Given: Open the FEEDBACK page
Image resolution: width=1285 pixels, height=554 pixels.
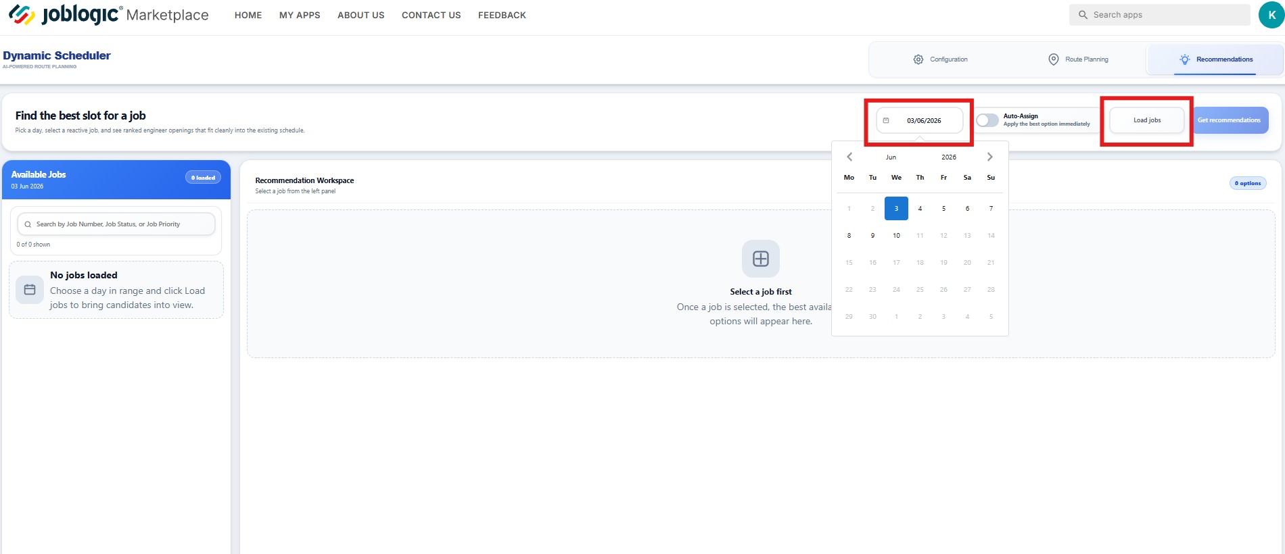Looking at the screenshot, I should pyautogui.click(x=502, y=15).
